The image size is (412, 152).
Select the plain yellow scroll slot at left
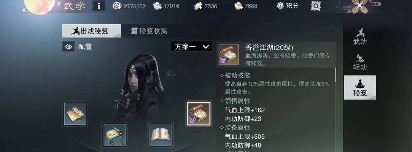[x=75, y=114]
